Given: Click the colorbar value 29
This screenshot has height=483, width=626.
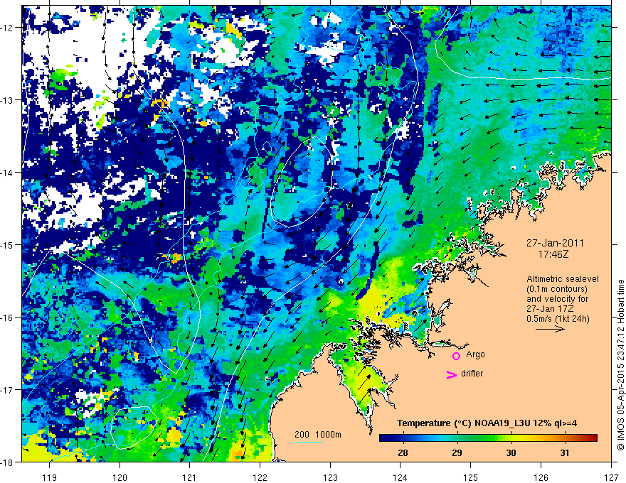Looking at the screenshot, I should coord(457,453).
